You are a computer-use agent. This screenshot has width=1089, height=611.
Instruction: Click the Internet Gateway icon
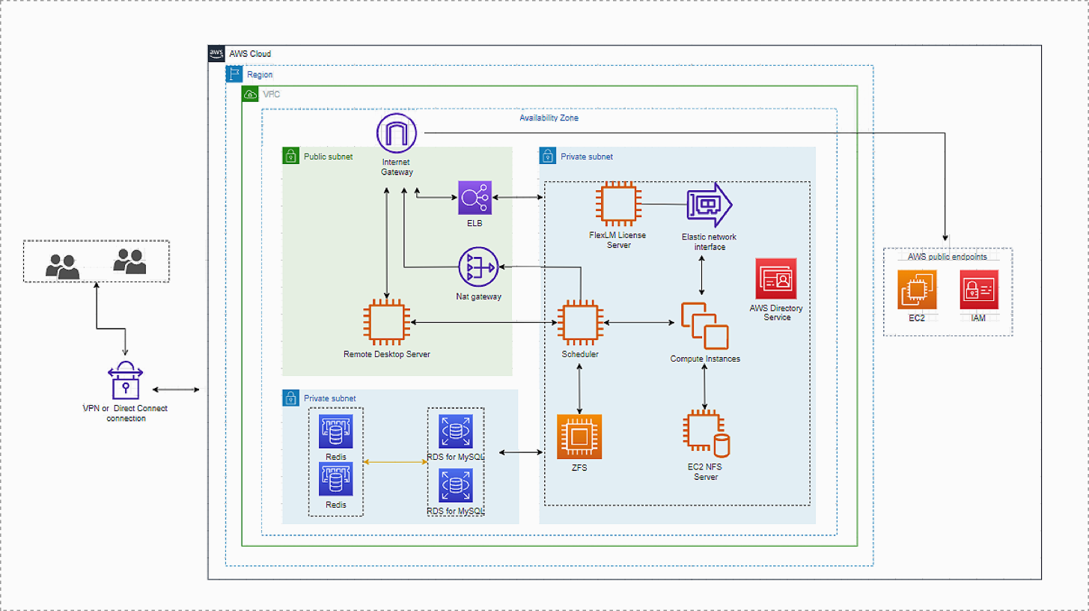[396, 133]
